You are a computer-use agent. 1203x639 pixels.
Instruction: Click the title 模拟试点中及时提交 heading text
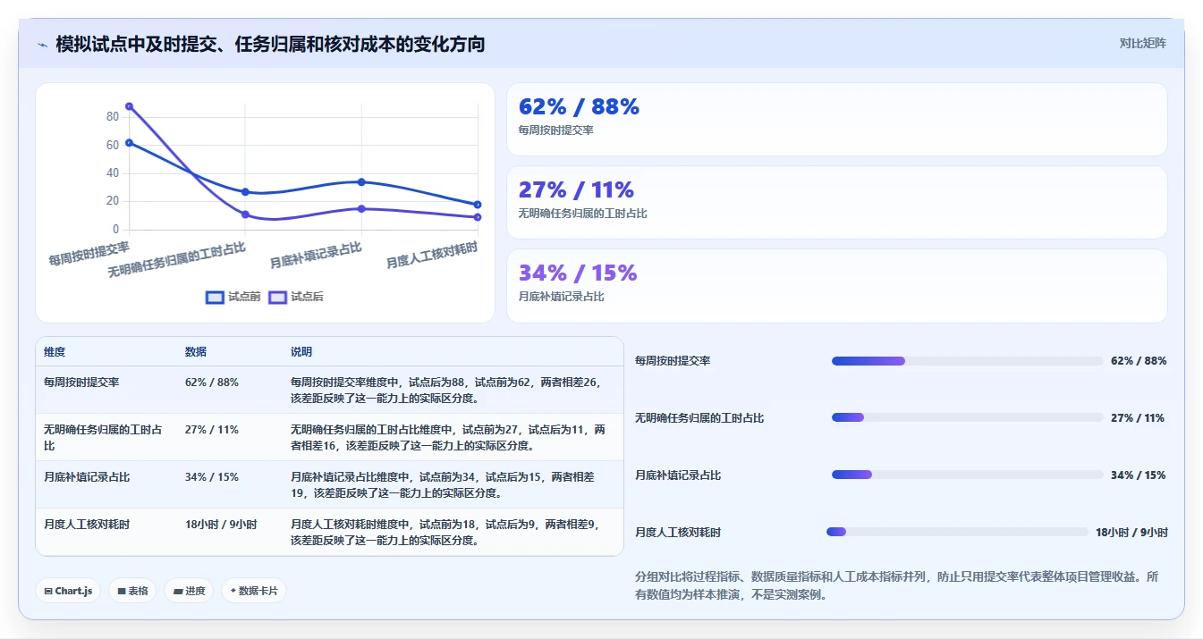pyautogui.click(x=270, y=44)
